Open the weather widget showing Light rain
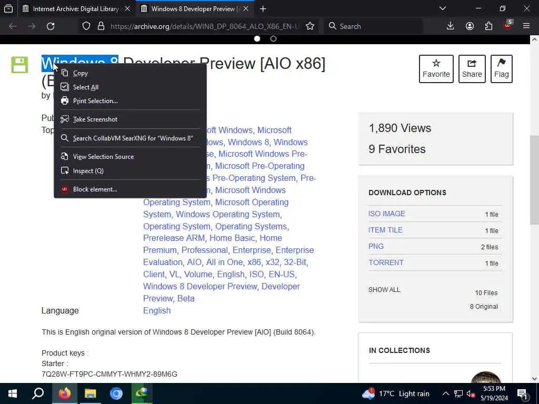 point(395,393)
